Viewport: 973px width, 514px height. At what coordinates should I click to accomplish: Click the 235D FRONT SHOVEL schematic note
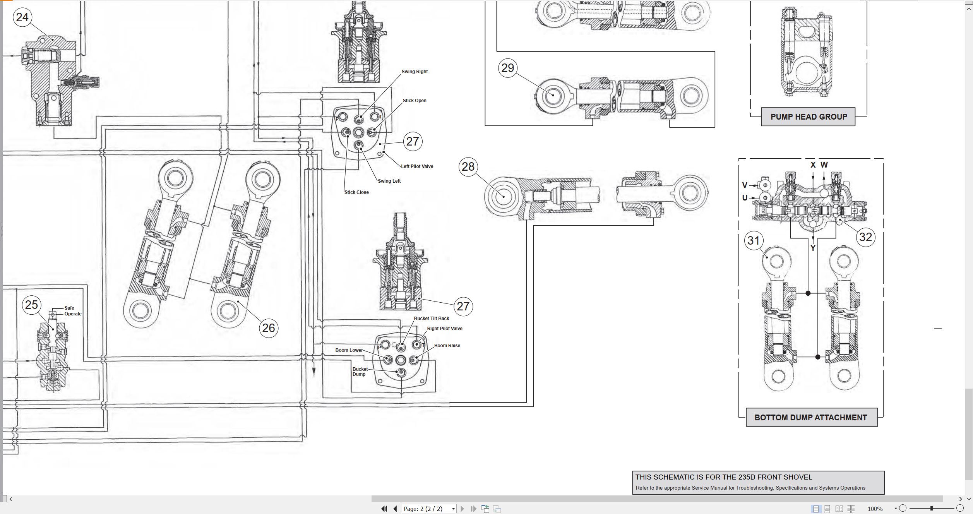click(724, 477)
